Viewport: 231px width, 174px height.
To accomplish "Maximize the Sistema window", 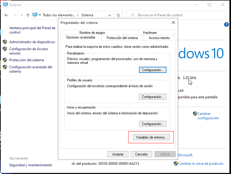I will [x=209, y=5].
